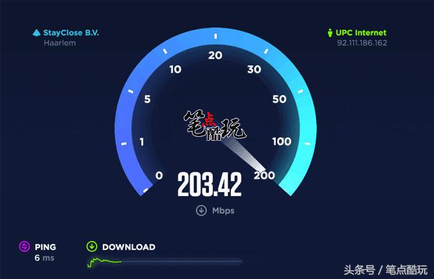Click the purple ping icon
The image size is (434, 279).
[24, 246]
